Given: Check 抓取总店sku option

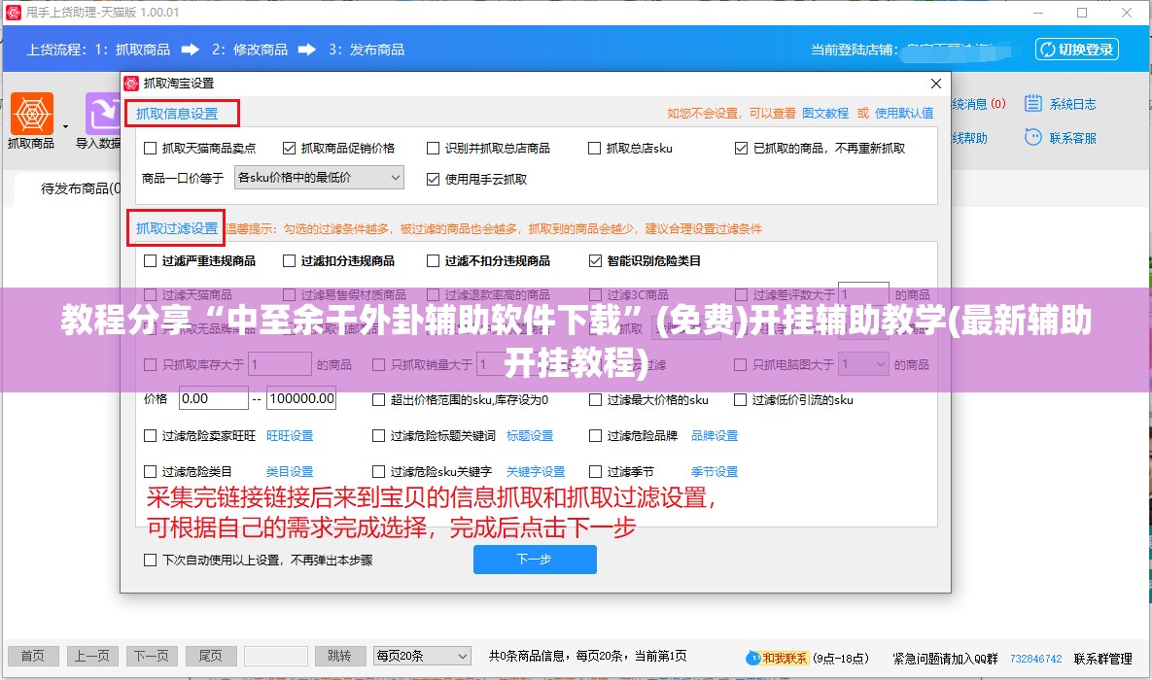Looking at the screenshot, I should 594,149.
